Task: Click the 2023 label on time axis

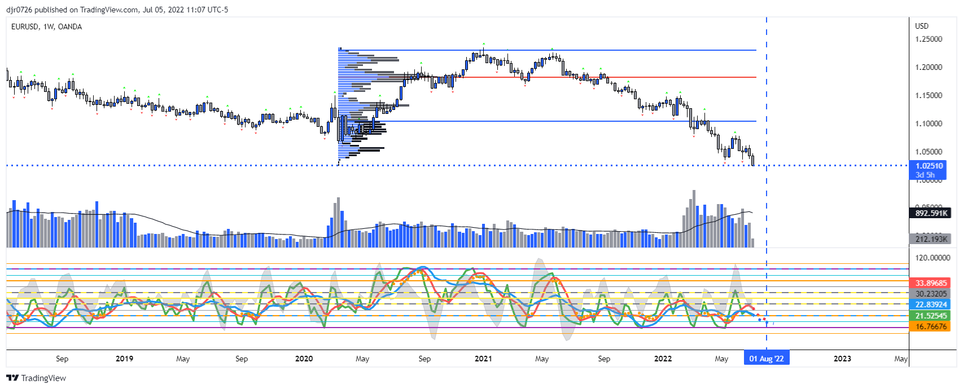Action: (842, 359)
